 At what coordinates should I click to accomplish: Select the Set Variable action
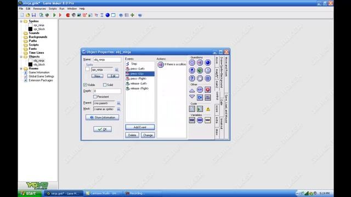pyautogui.click(x=192, y=120)
